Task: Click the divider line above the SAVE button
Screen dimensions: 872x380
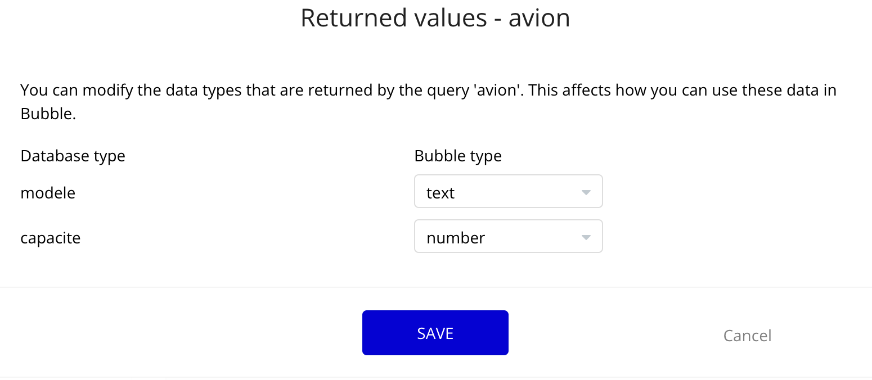Action: click(436, 287)
